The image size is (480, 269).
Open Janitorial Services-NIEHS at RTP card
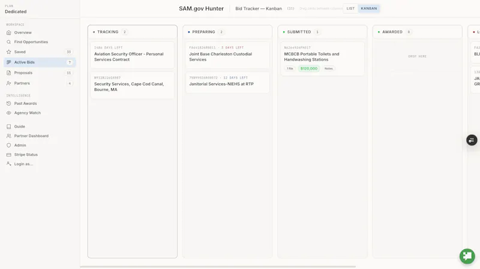pos(227,82)
